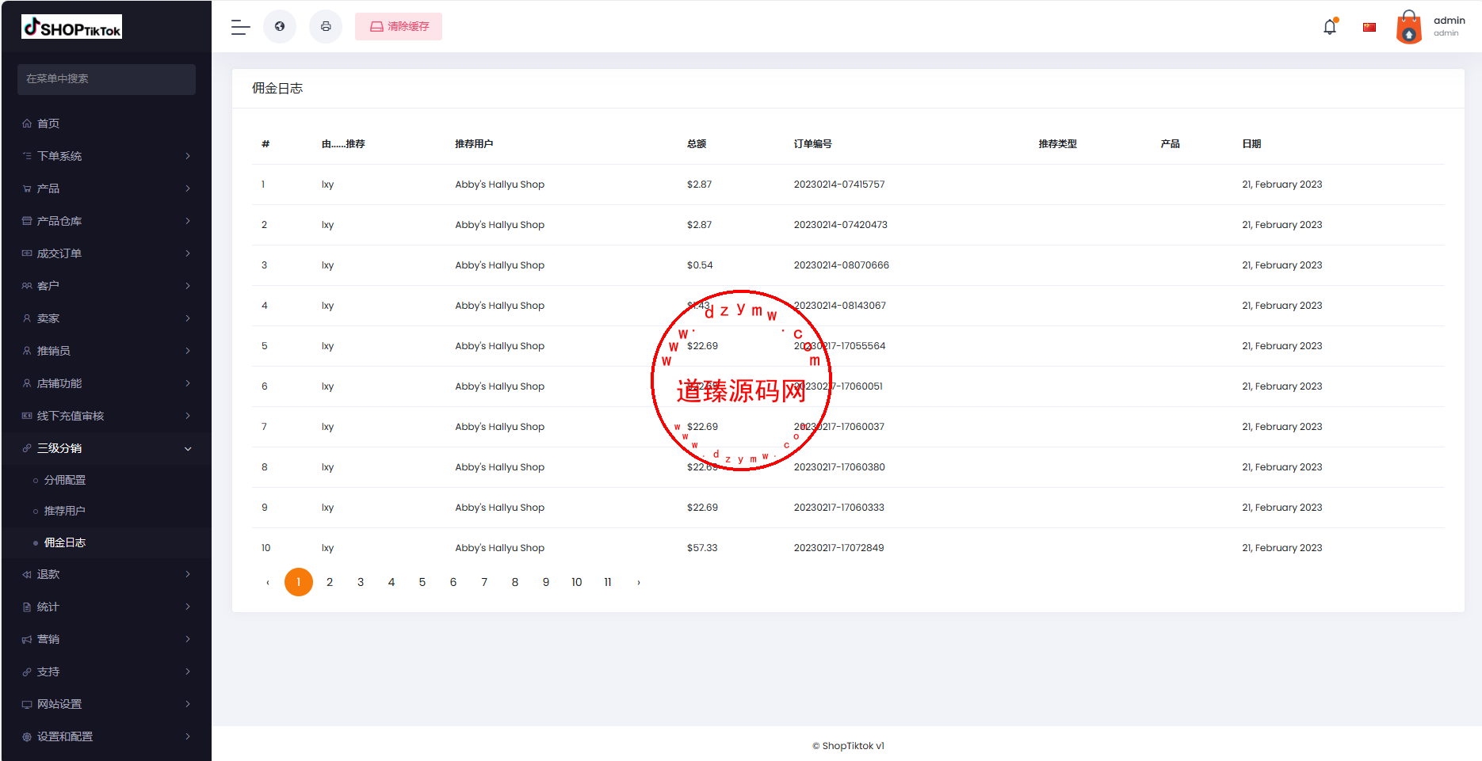Click the 推销员 person icon
The image size is (1482, 761).
click(27, 351)
